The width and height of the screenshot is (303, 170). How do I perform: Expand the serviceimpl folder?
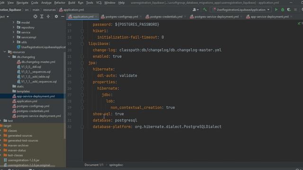[x=14, y=37]
